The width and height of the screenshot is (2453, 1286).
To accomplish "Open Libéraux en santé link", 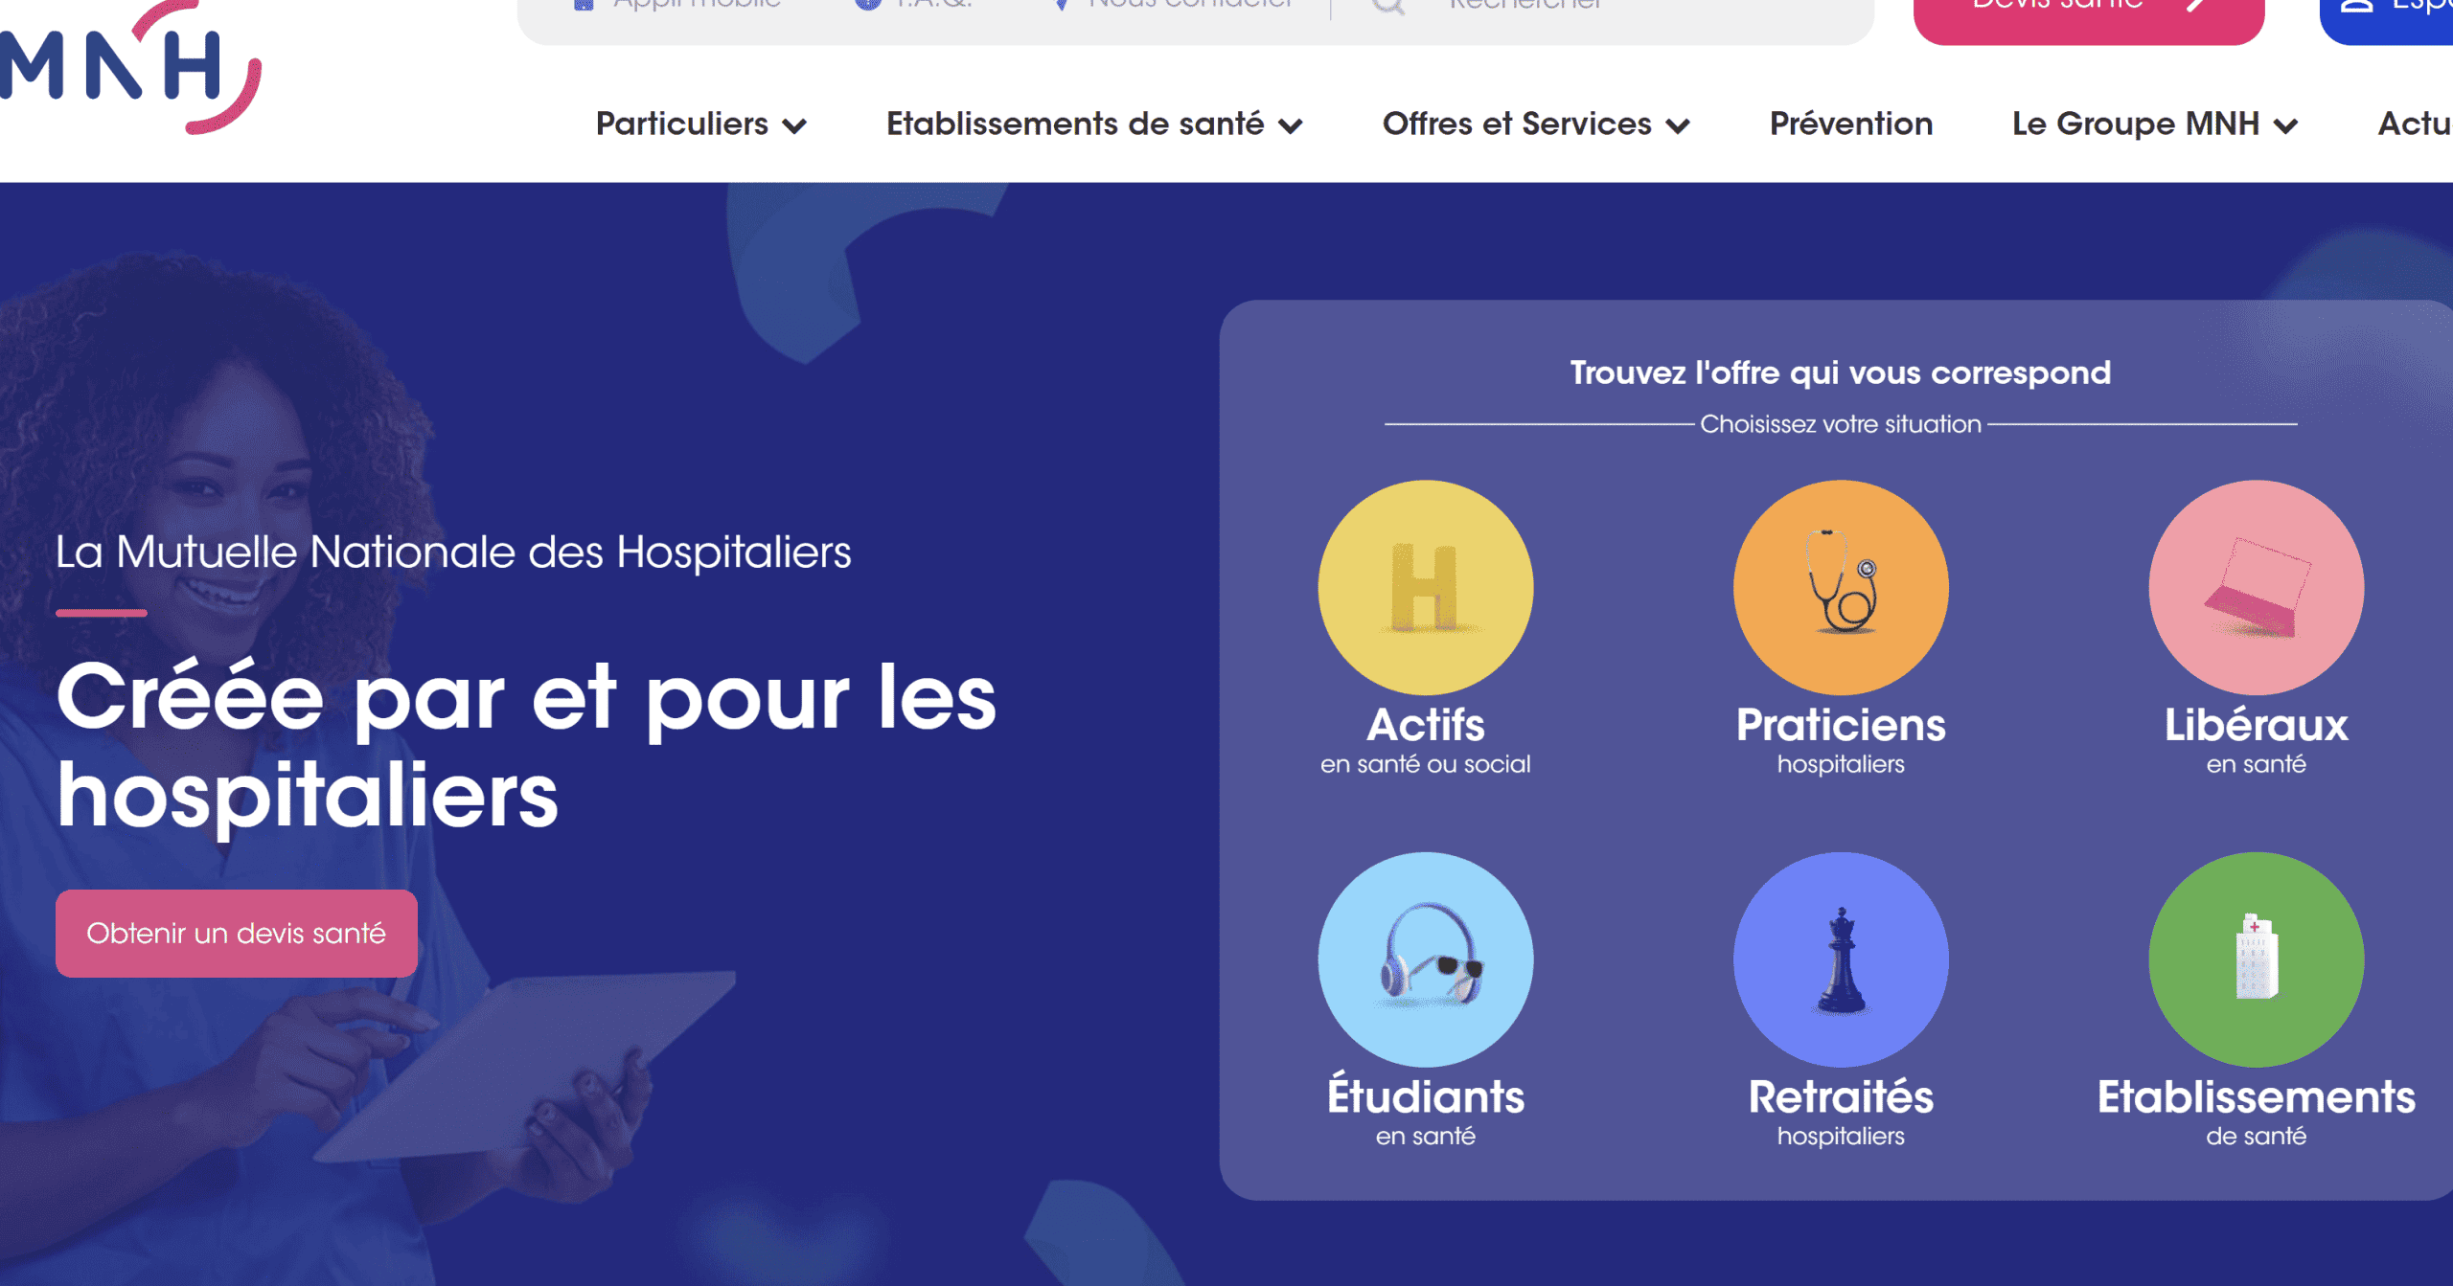I will [x=2256, y=739].
